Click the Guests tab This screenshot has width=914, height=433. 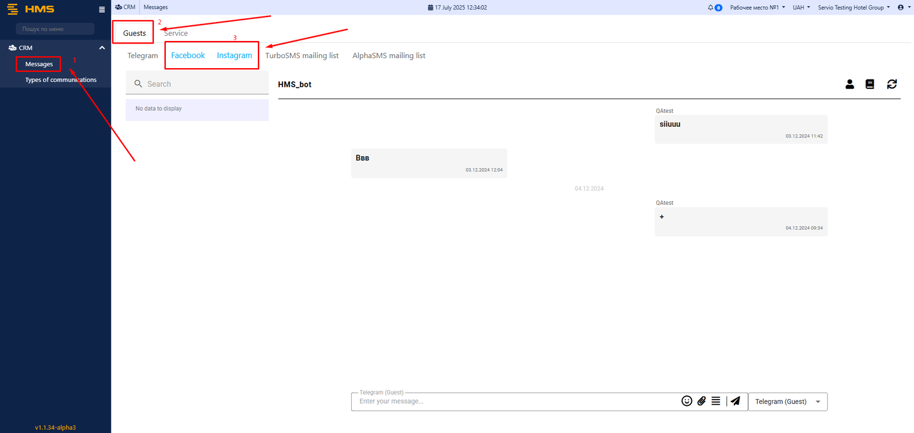coord(133,33)
